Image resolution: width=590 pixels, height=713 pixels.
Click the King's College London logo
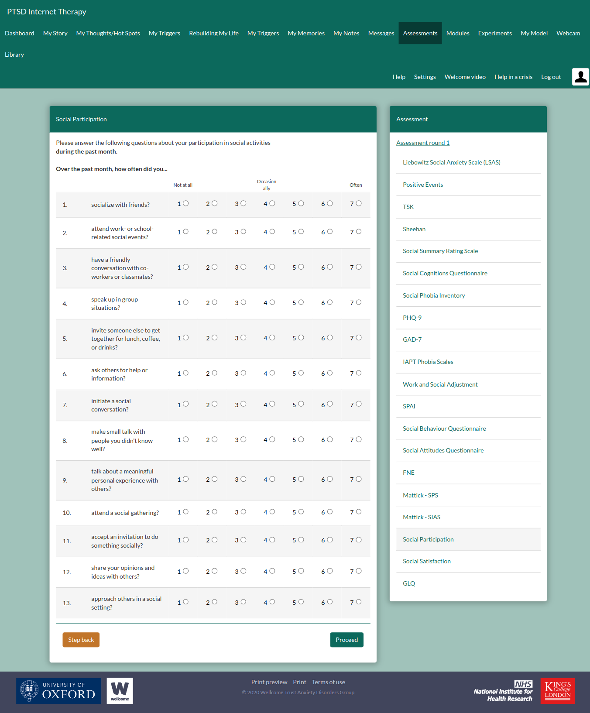pyautogui.click(x=557, y=691)
